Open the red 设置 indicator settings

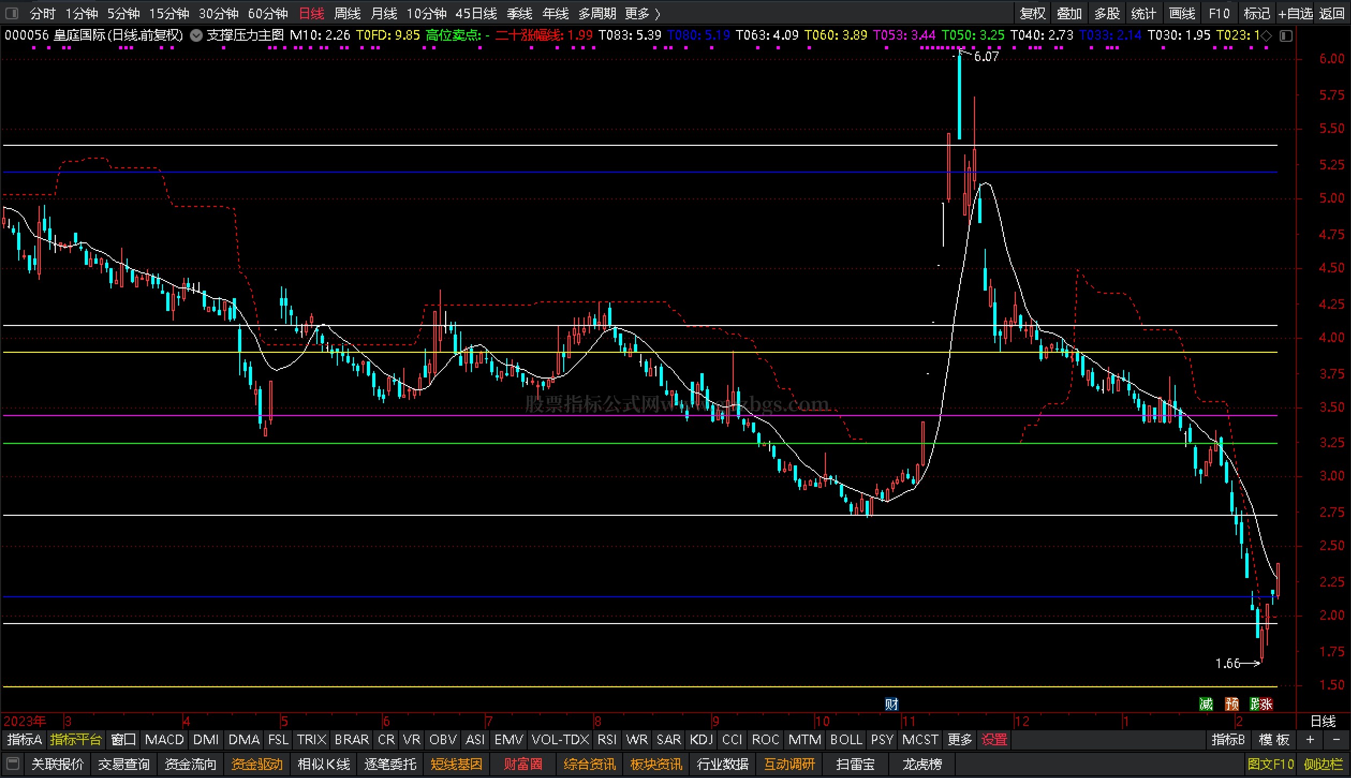click(994, 740)
